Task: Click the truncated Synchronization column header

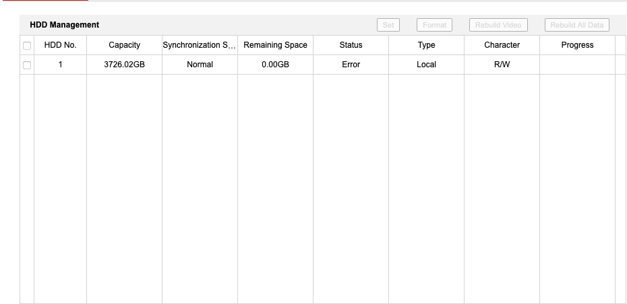Action: point(200,45)
